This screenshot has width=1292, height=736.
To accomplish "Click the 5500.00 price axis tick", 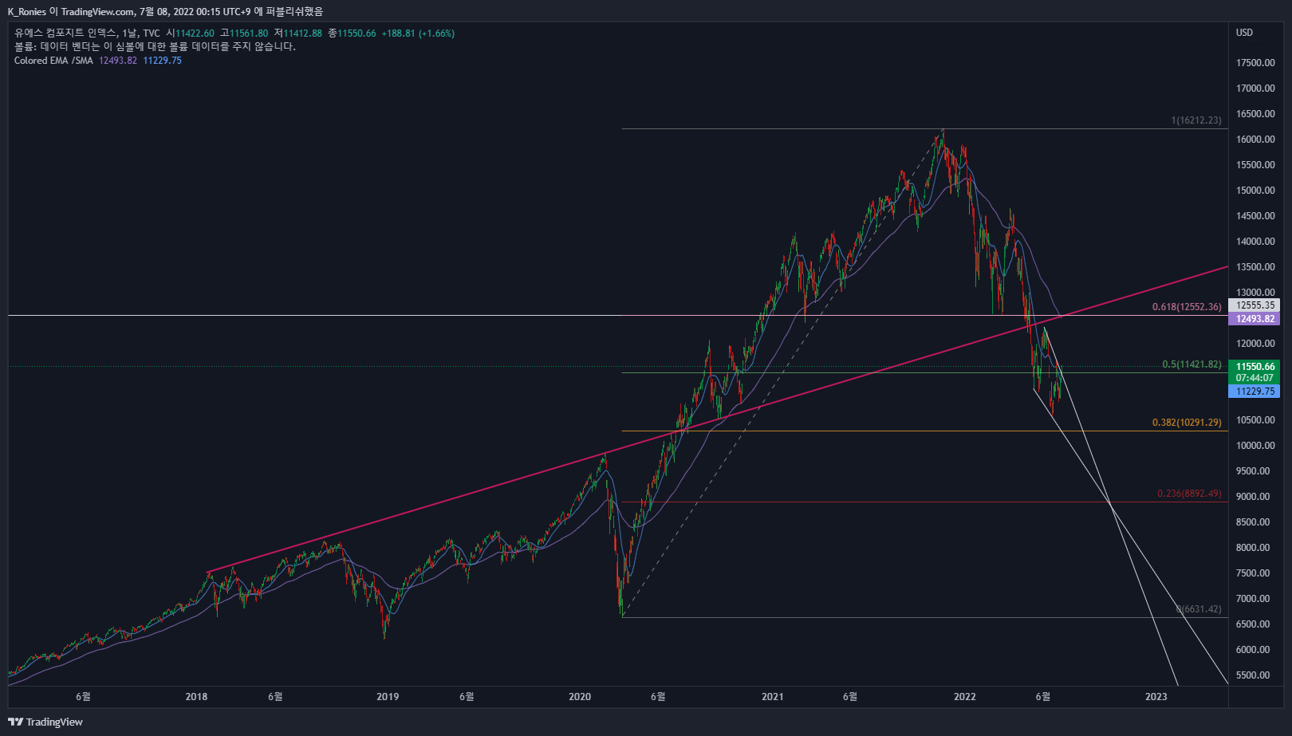I will click(x=1253, y=675).
